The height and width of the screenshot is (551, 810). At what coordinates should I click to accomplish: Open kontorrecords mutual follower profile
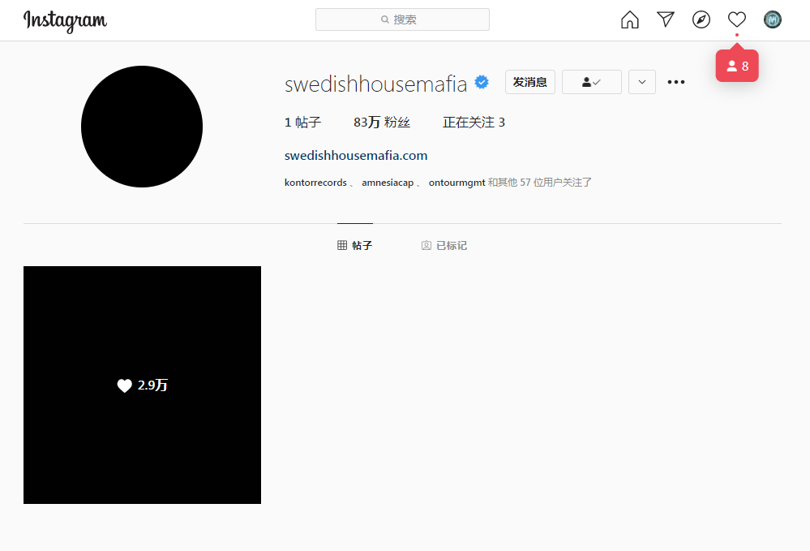pos(315,183)
